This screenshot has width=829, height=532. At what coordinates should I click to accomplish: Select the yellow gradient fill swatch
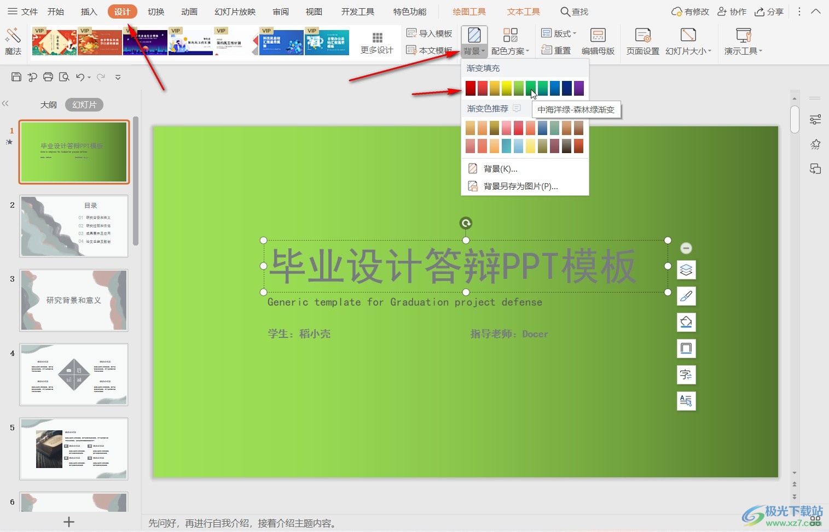click(507, 88)
